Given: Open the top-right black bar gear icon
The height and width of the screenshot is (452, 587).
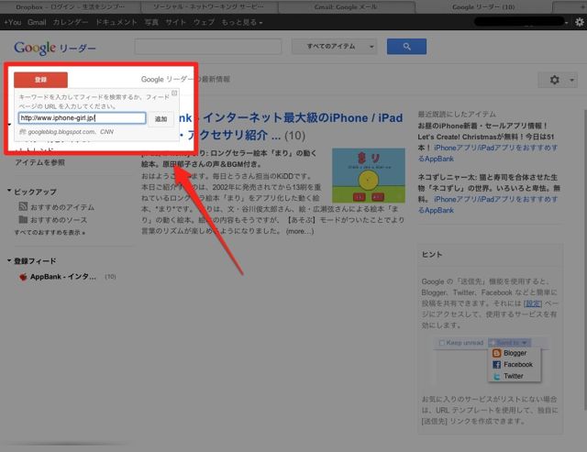Looking at the screenshot, I should [579, 22].
